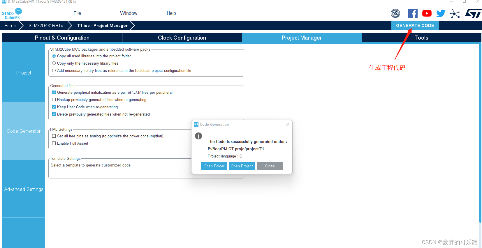This screenshot has width=482, height=248.
Task: Open the STM32CubeMX logo home icon
Action: 12,13
